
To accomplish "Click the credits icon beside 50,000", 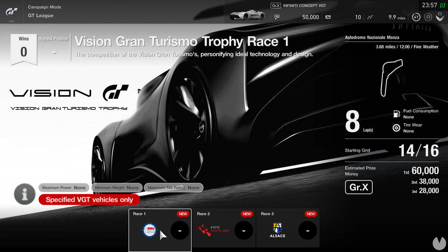I will pos(277,17).
